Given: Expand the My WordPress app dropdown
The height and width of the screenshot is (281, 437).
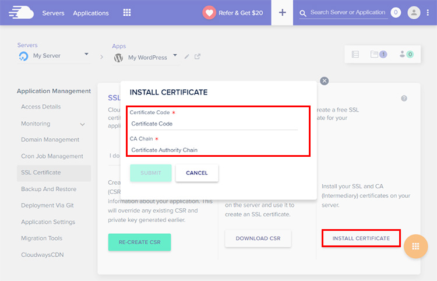Looking at the screenshot, I should pyautogui.click(x=174, y=57).
